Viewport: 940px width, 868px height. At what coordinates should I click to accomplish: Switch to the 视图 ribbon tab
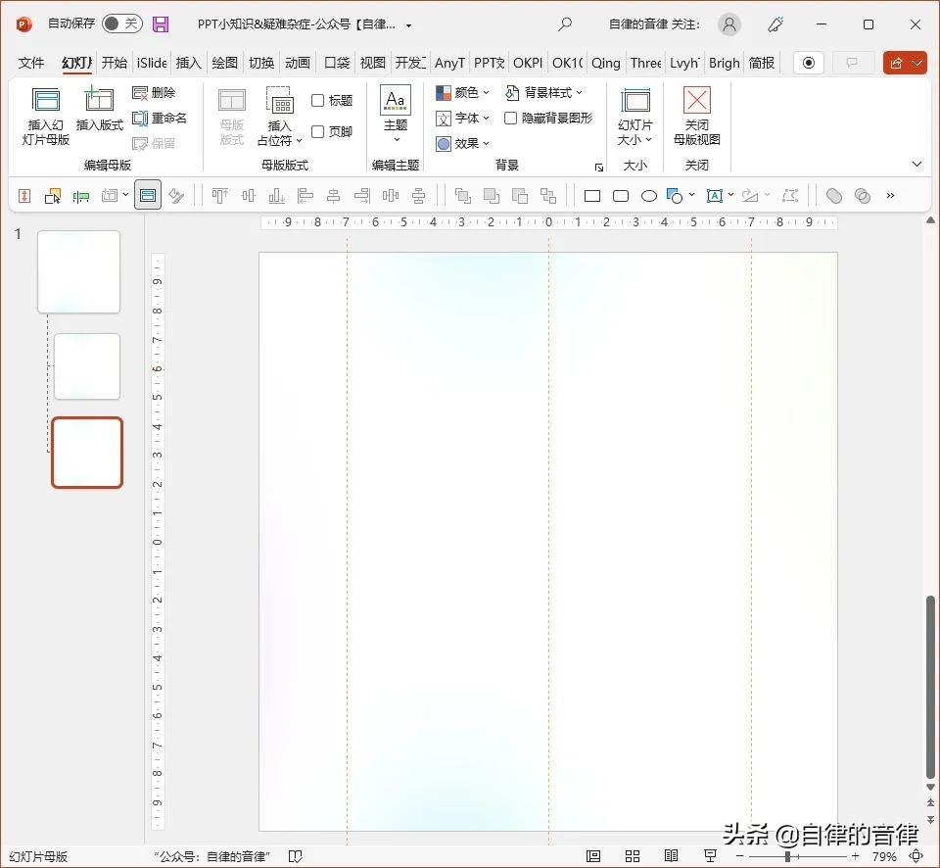[372, 63]
